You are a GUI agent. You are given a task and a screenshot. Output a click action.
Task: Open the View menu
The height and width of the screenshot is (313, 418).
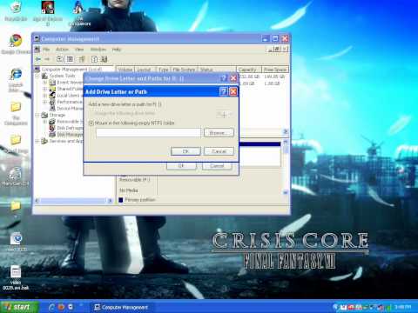pyautogui.click(x=79, y=50)
